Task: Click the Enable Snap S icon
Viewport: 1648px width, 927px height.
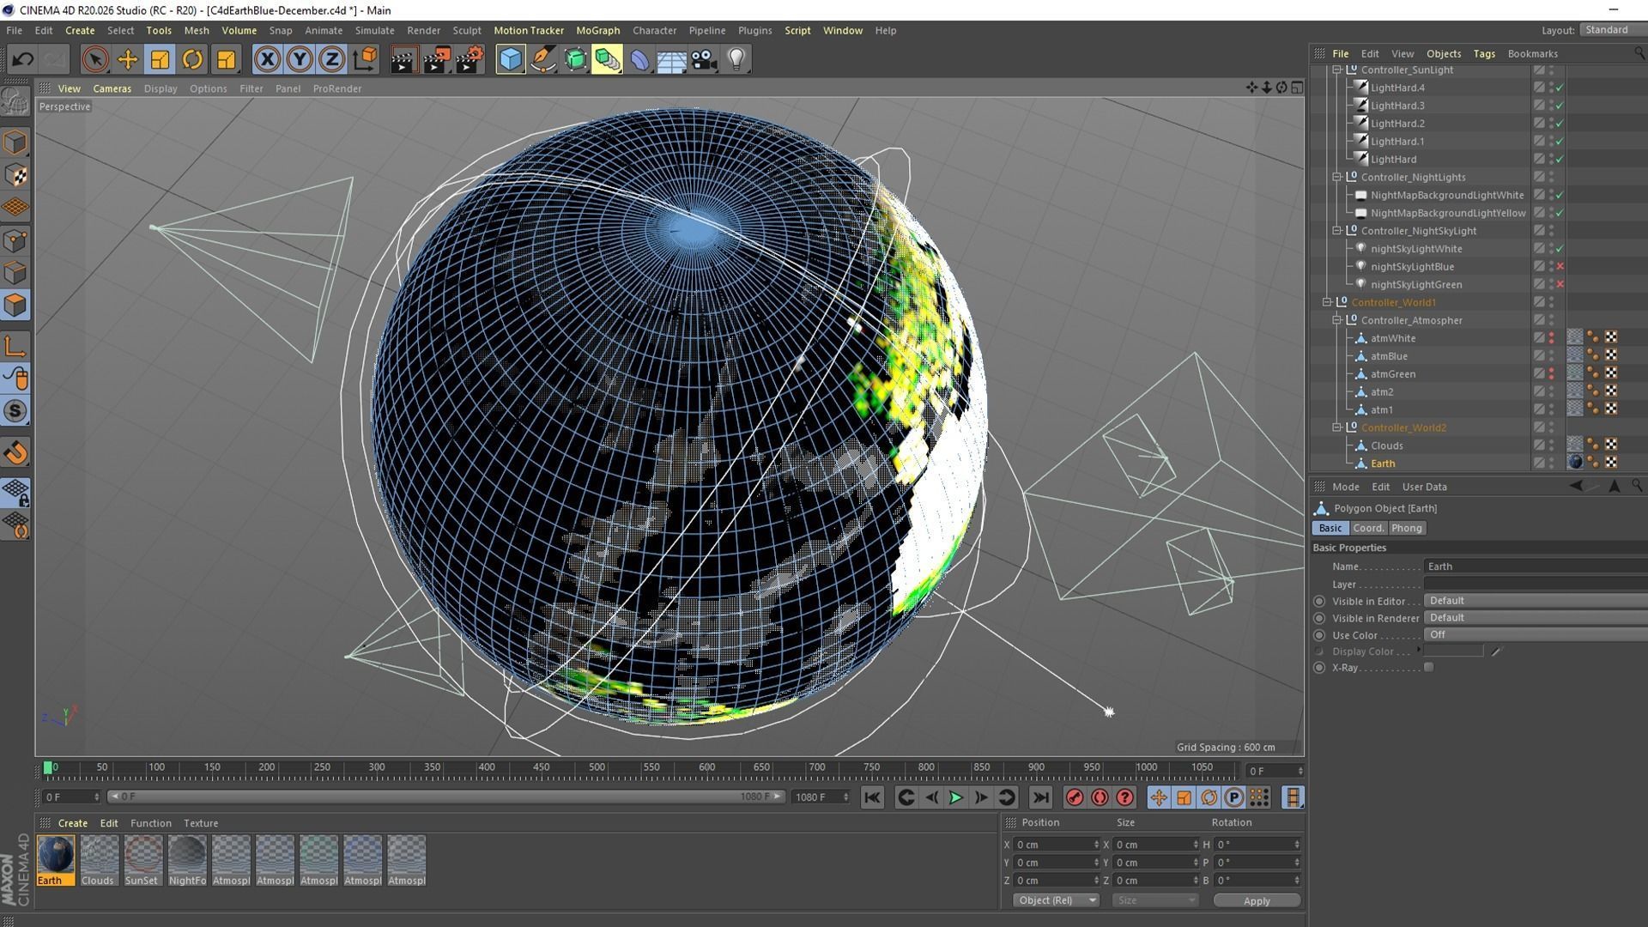Action: (x=15, y=411)
